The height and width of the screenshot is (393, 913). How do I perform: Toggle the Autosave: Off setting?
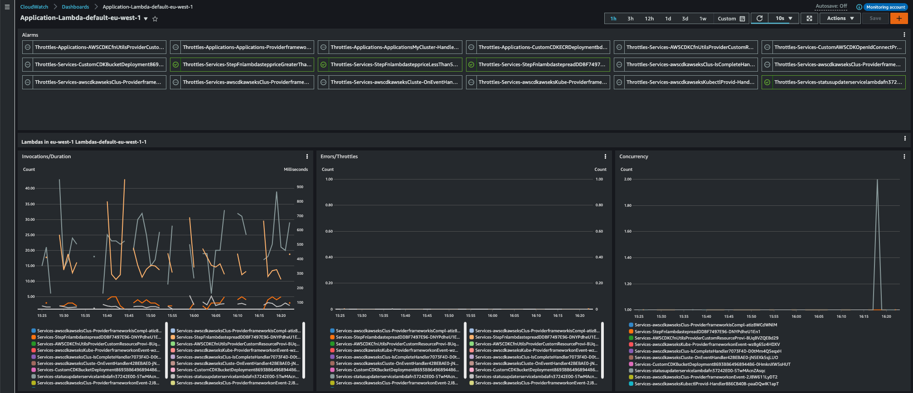point(831,6)
